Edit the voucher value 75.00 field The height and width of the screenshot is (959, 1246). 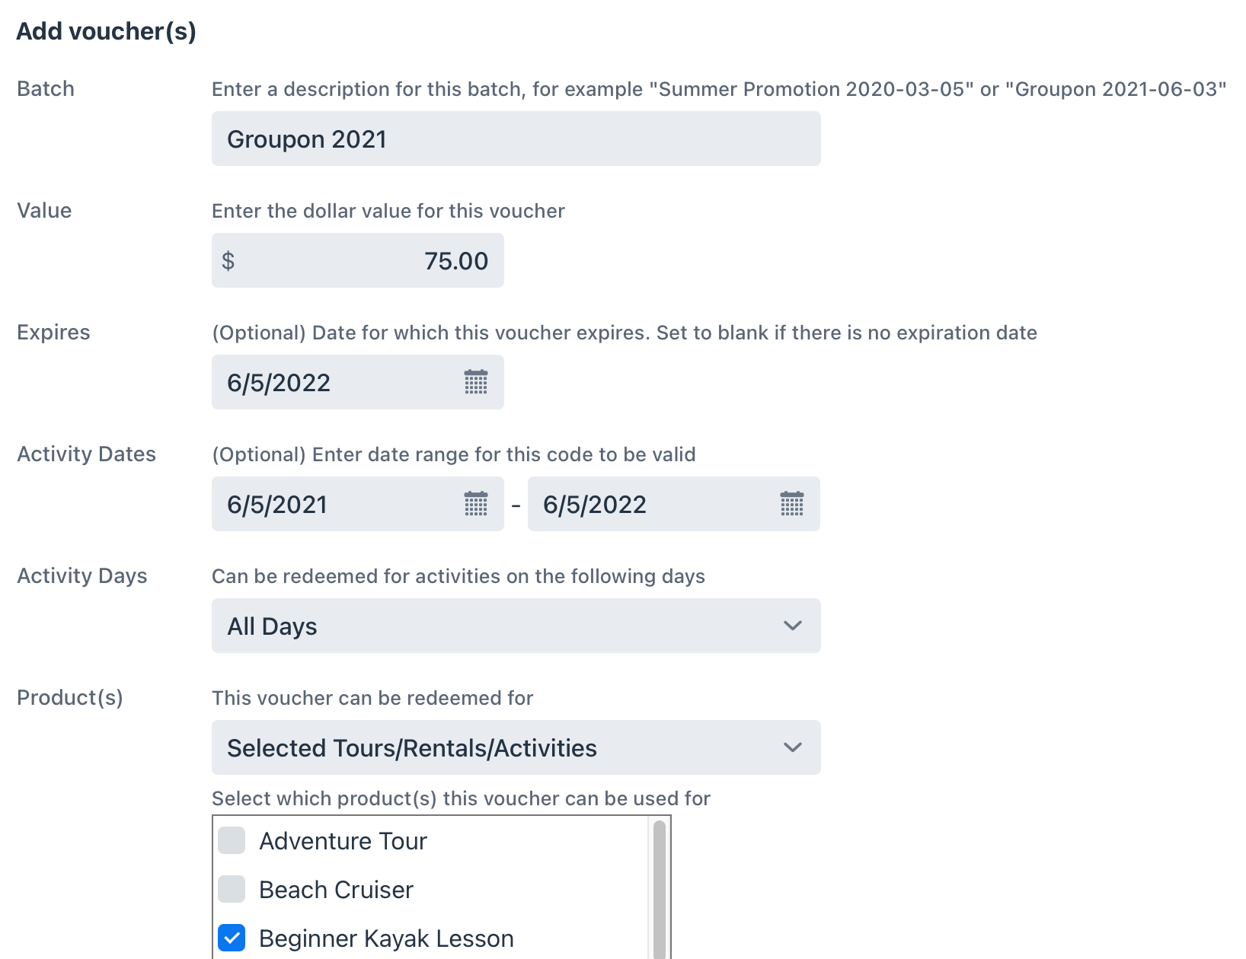point(358,260)
